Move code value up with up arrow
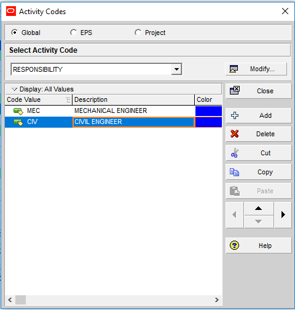 pos(259,209)
